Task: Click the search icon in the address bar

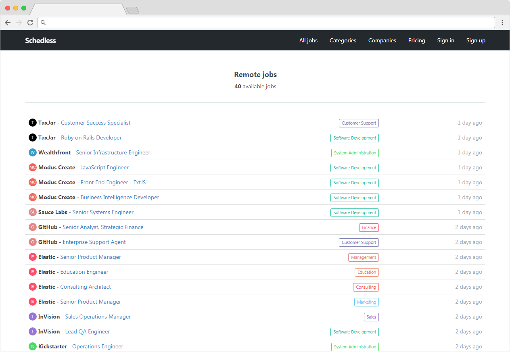Action: (x=43, y=23)
